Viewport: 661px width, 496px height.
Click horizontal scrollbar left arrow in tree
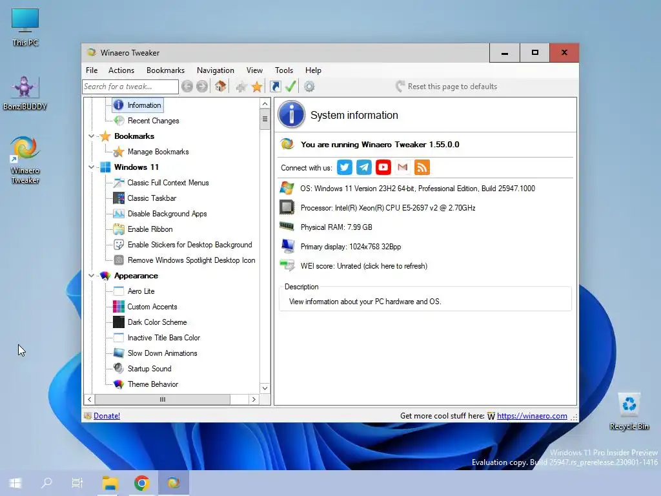[x=89, y=399]
